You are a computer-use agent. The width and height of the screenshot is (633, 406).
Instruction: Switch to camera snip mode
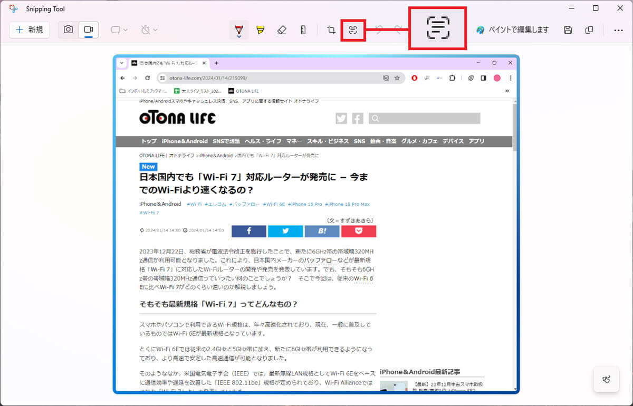(69, 30)
